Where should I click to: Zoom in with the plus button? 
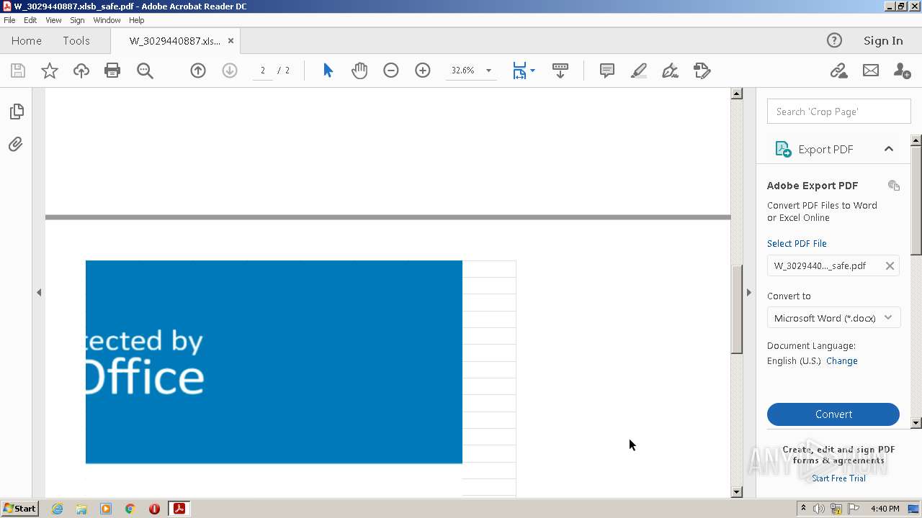[423, 71]
